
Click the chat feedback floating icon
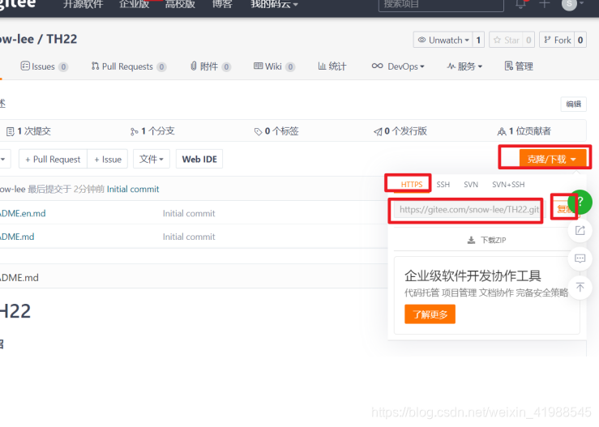click(x=580, y=258)
